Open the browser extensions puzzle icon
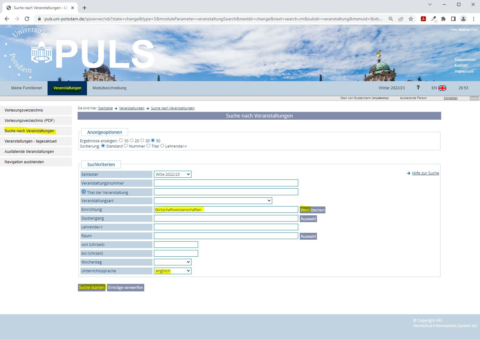 (443, 19)
